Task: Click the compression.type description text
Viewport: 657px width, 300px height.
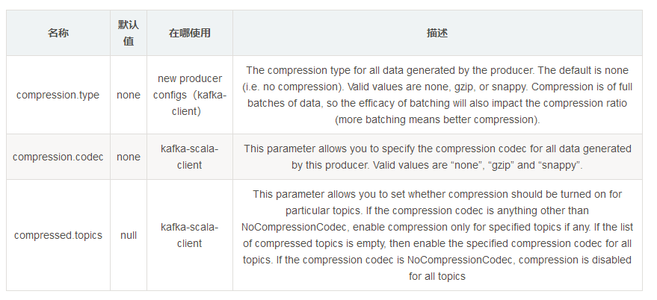Action: [x=437, y=95]
